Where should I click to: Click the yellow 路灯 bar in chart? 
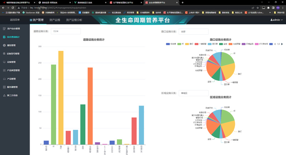[x=61, y=98]
